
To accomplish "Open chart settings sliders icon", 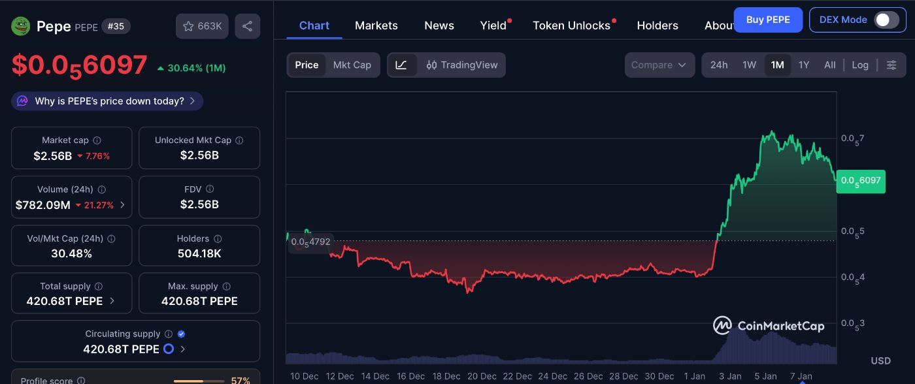I will 891,65.
